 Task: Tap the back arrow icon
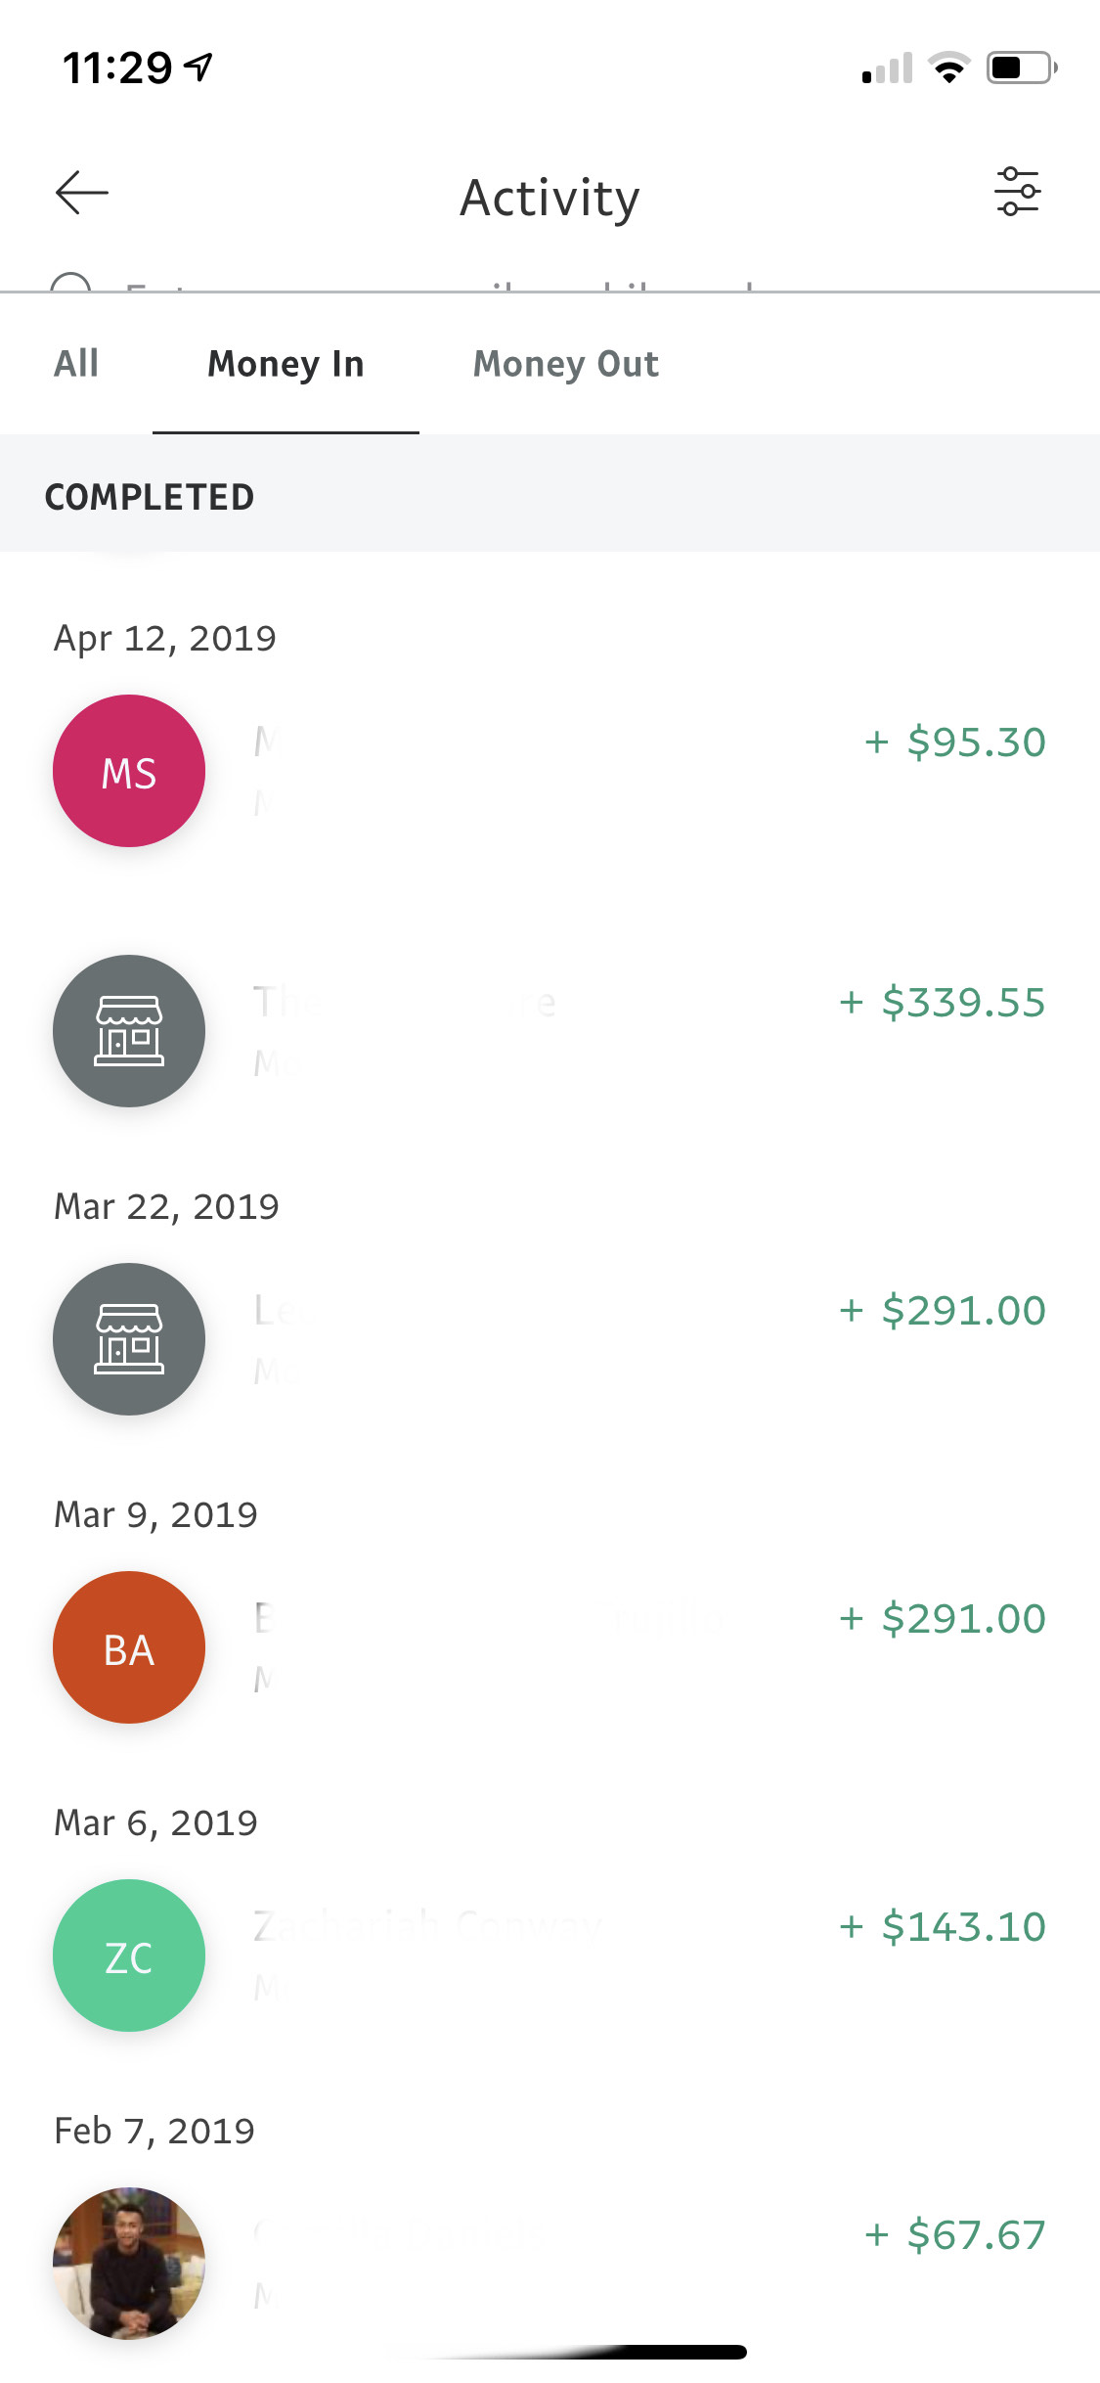[x=82, y=193]
